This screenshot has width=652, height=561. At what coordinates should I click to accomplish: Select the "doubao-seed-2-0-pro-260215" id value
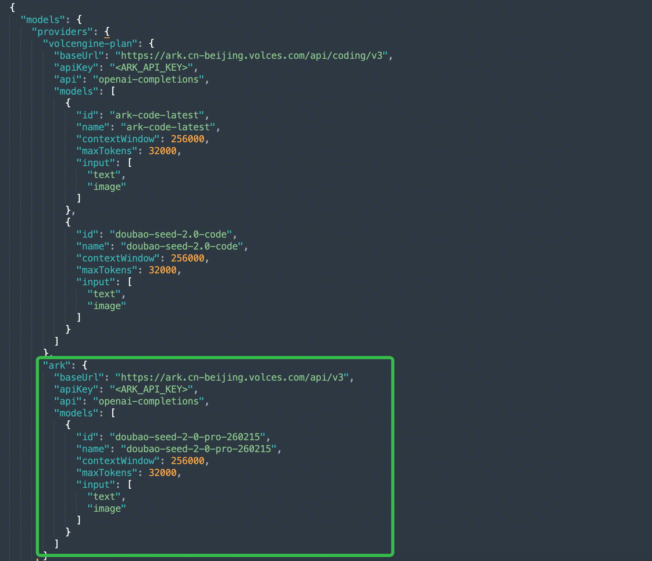point(187,437)
